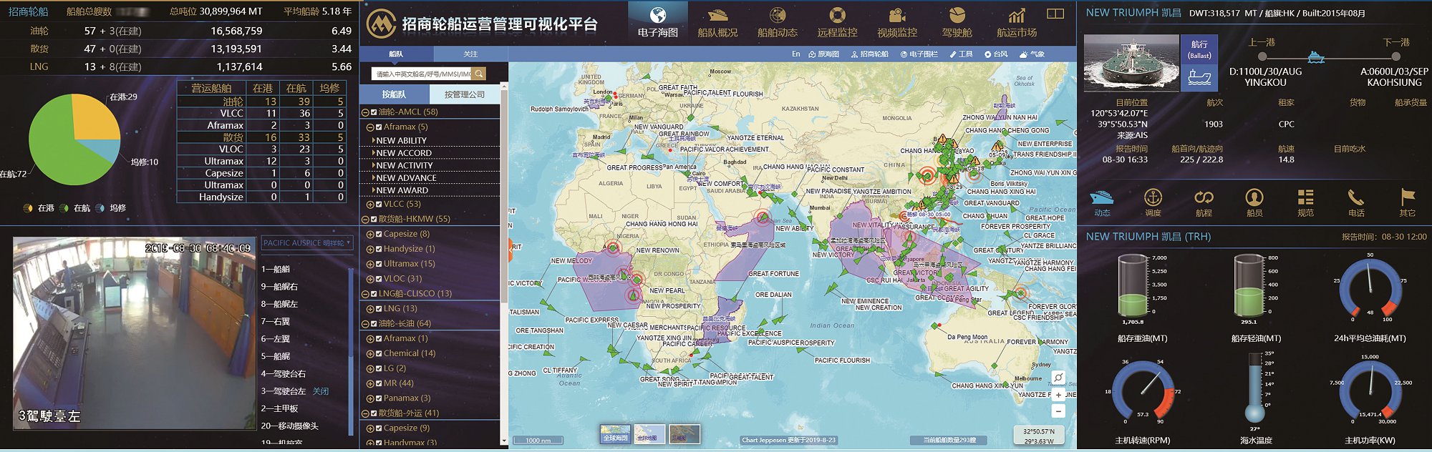The image size is (1432, 452).
Task: Uncheck the Capesize (8) checkbox
Action: pos(379,235)
